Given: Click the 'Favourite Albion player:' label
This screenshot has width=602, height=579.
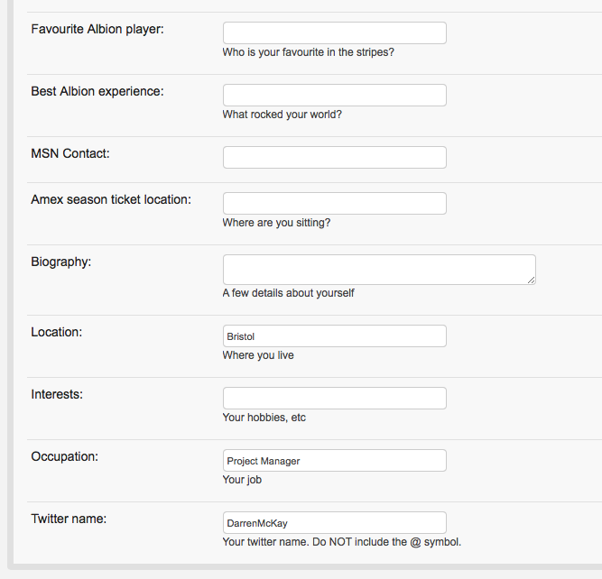Looking at the screenshot, I should 97,29.
